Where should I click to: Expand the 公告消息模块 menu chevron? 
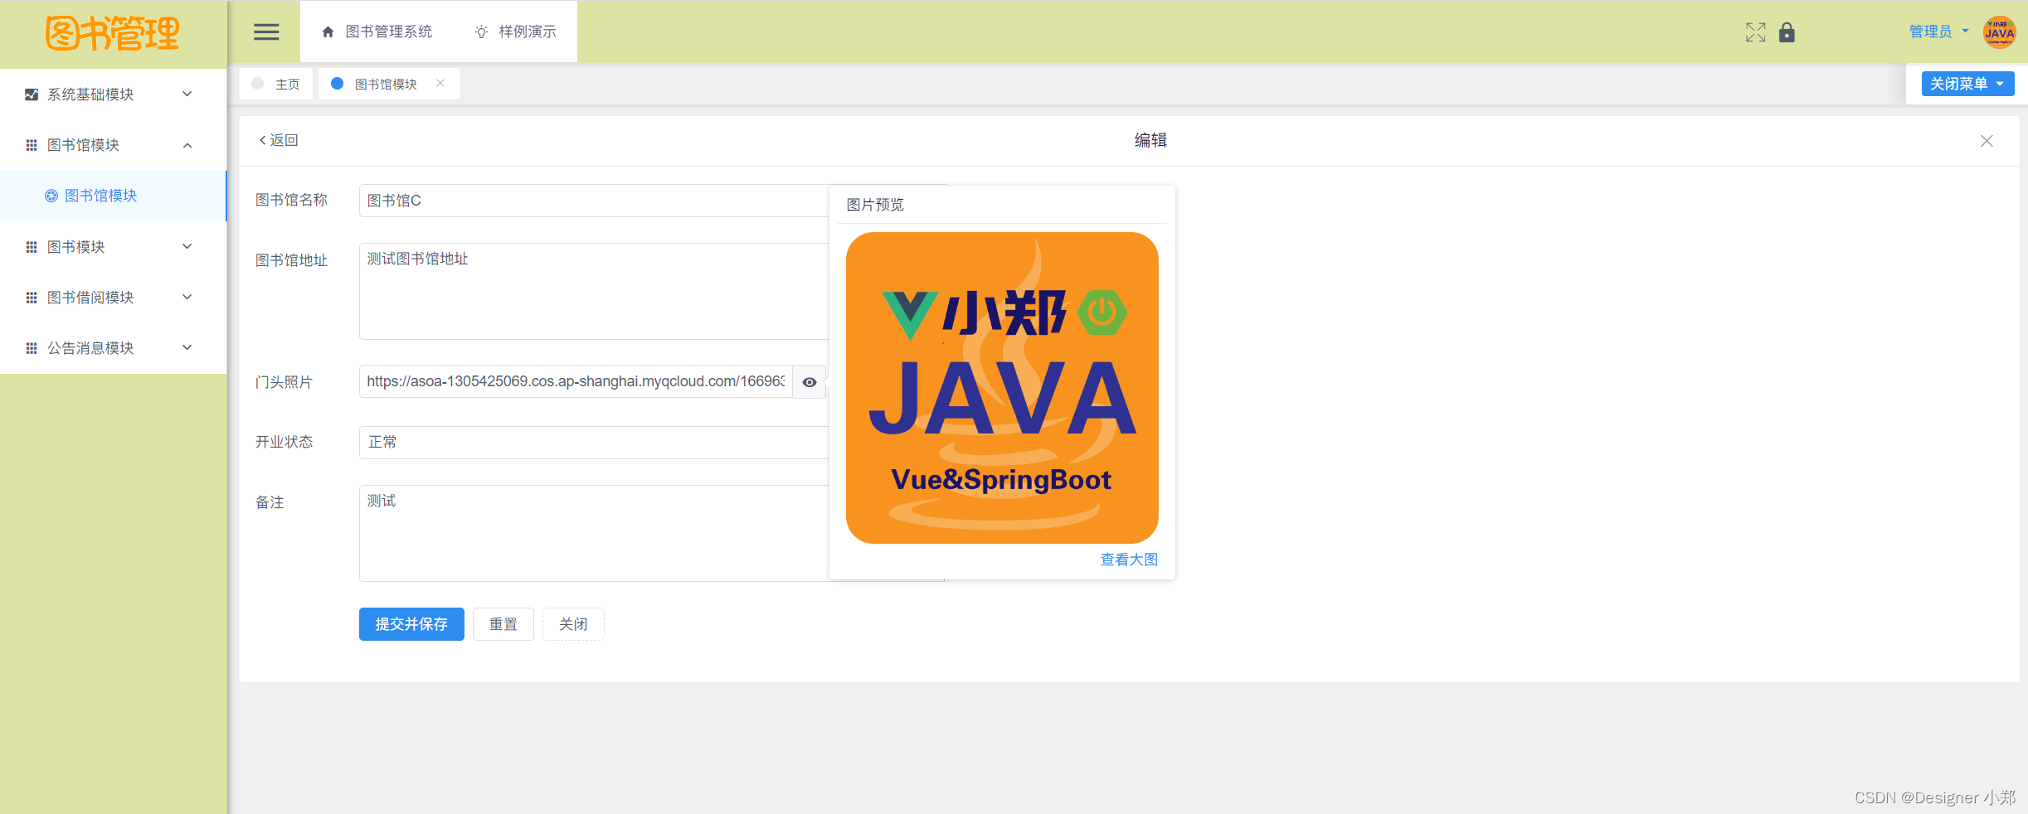tap(187, 347)
